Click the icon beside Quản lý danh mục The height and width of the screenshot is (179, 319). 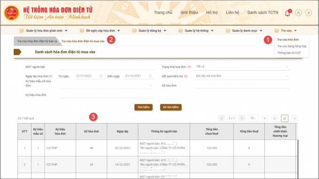(228, 31)
